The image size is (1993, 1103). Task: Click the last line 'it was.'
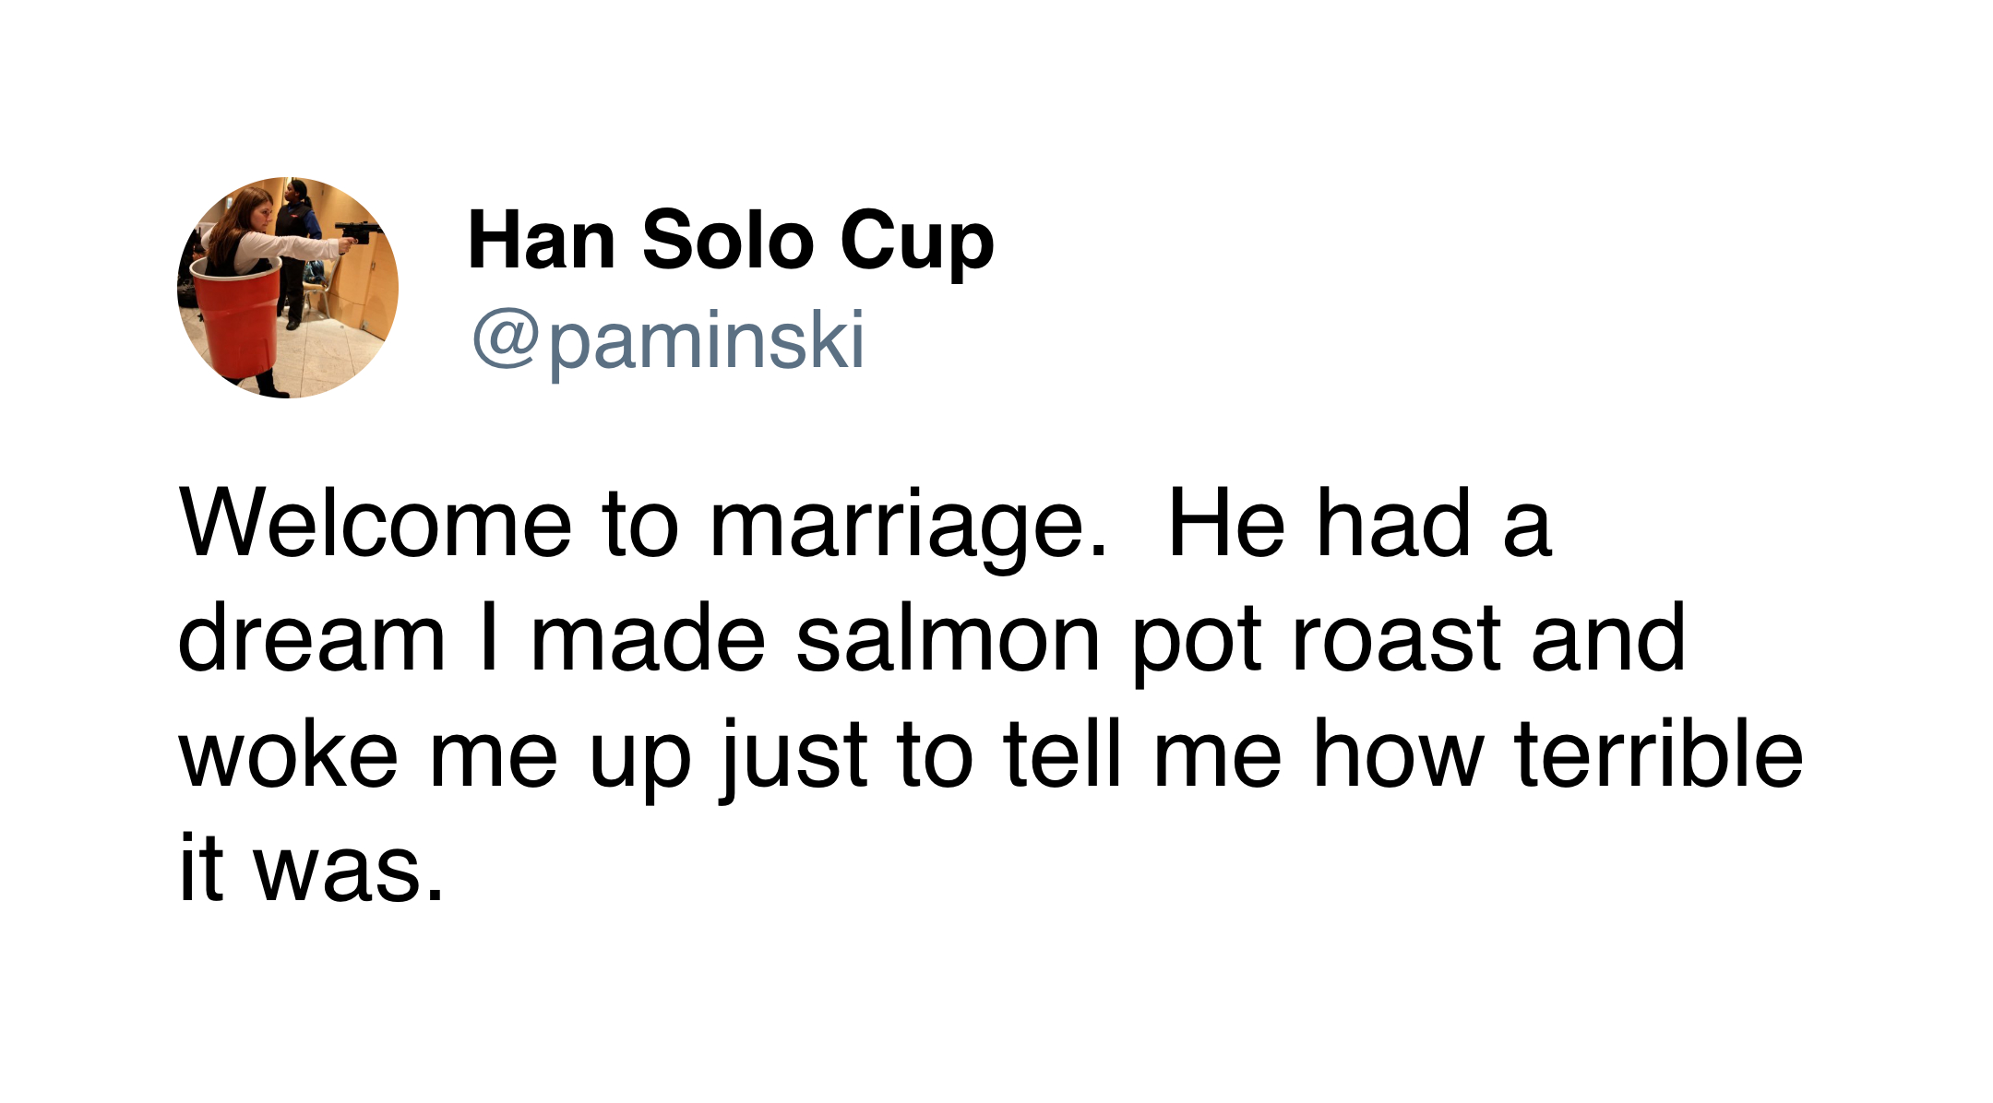pos(312,867)
